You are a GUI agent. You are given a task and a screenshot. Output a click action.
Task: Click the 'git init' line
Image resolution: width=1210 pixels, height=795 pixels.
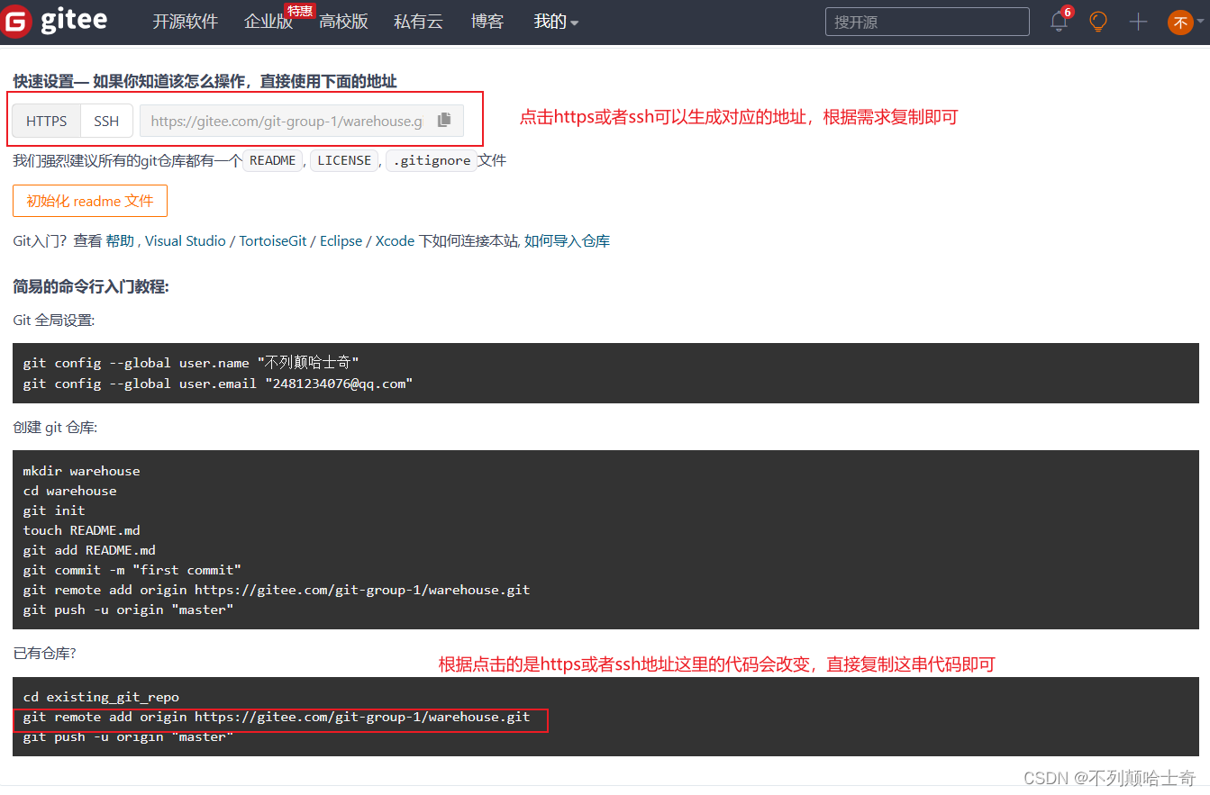pos(54,510)
